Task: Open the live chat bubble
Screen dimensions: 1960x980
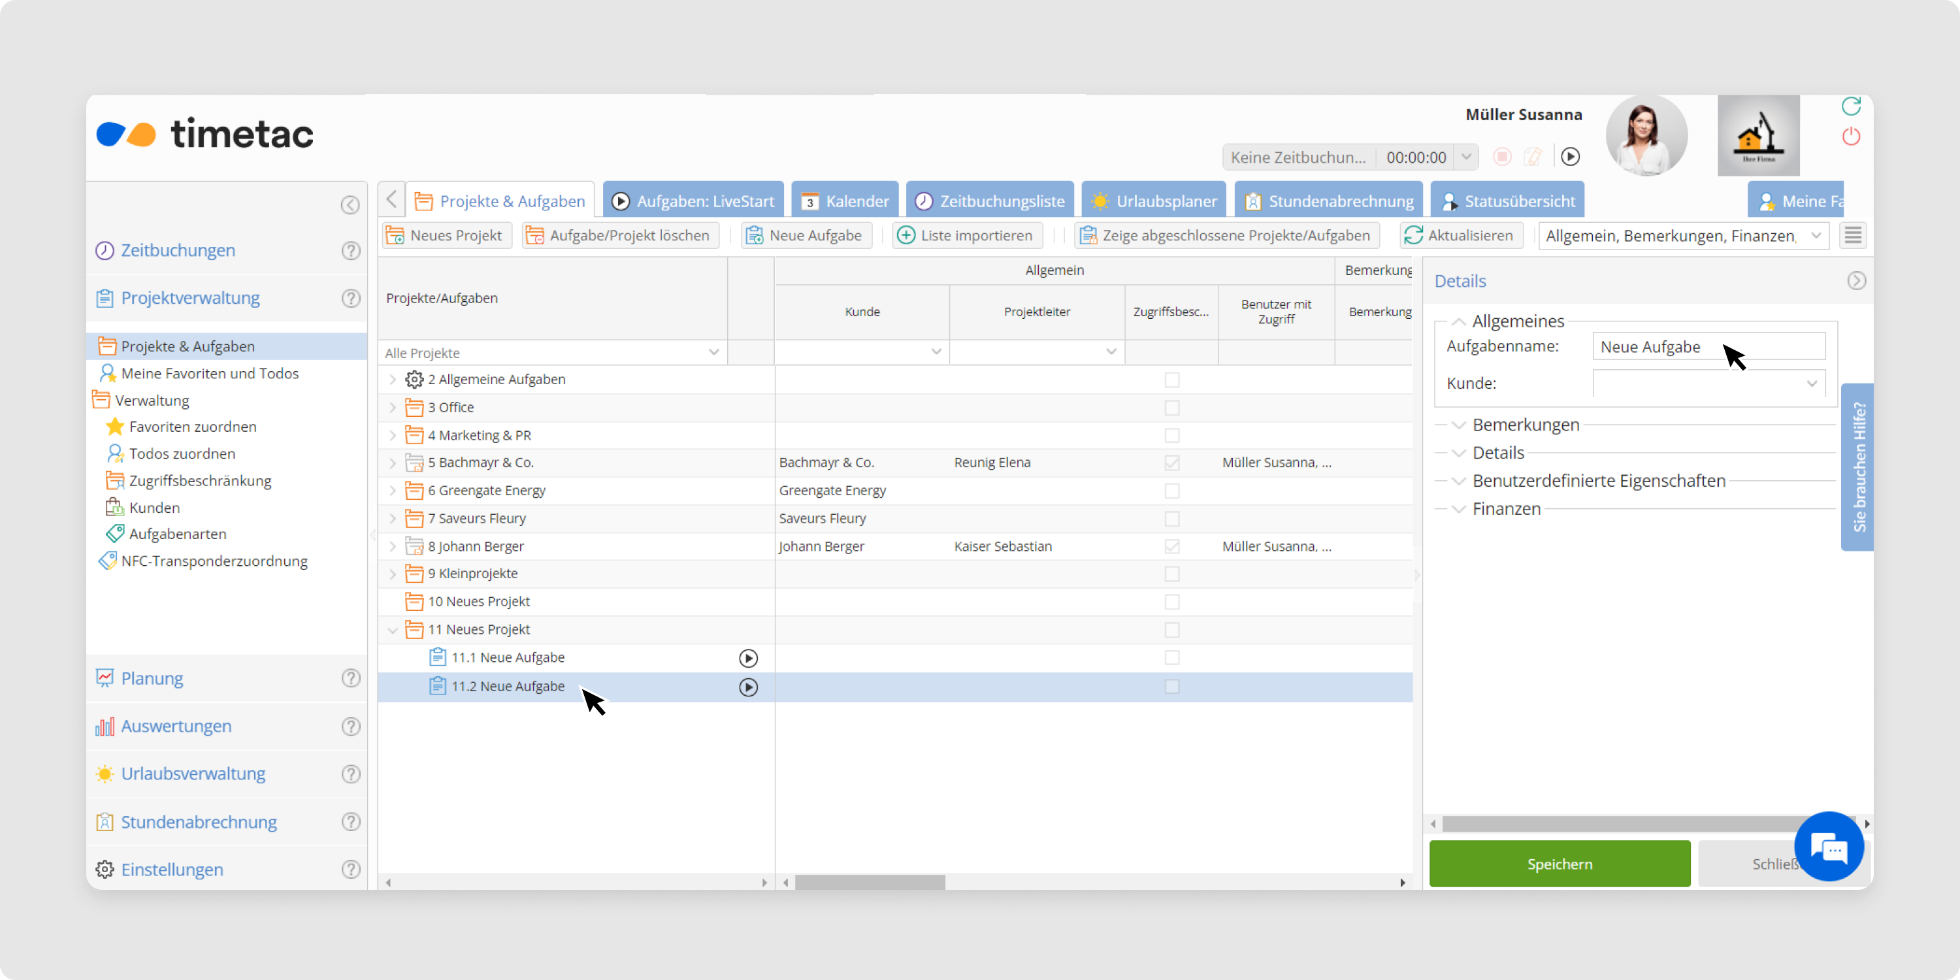Action: pyautogui.click(x=1829, y=846)
